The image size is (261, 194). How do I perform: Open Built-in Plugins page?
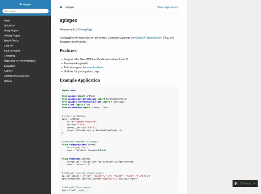[12, 51]
